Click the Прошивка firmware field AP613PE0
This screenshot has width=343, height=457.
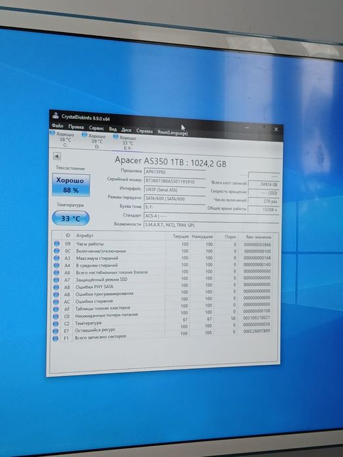coord(175,172)
